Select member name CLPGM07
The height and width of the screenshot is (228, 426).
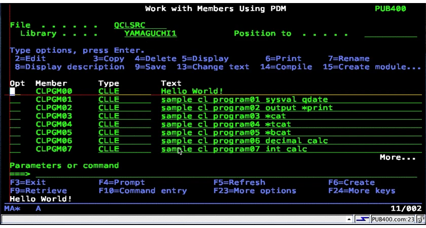coord(54,149)
